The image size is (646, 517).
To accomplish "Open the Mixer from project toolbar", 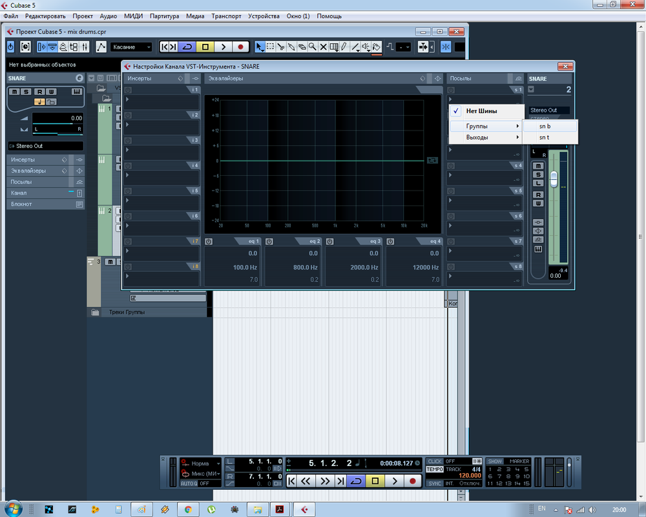I will click(85, 47).
